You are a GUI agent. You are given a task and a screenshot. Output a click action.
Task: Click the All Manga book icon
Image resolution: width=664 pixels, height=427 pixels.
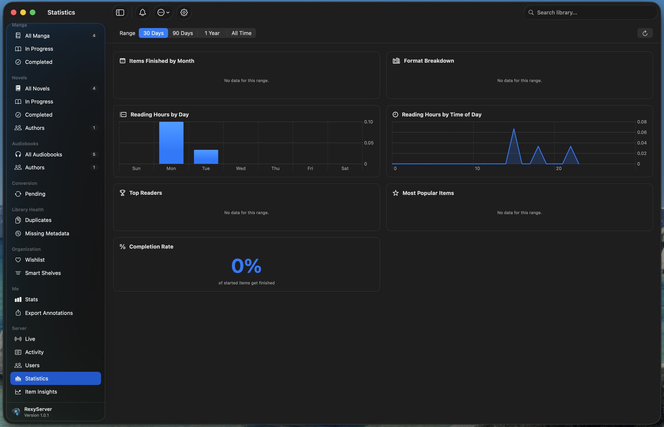pyautogui.click(x=18, y=36)
